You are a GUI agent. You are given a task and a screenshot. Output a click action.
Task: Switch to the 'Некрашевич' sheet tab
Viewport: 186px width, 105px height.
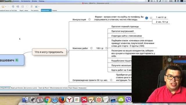[x=82, y=88]
